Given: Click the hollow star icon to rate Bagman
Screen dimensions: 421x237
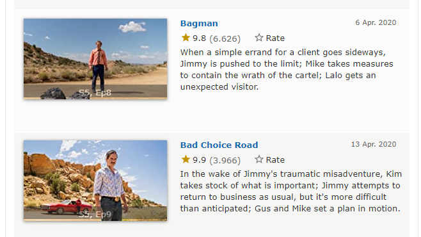Looking at the screenshot, I should [x=259, y=38].
